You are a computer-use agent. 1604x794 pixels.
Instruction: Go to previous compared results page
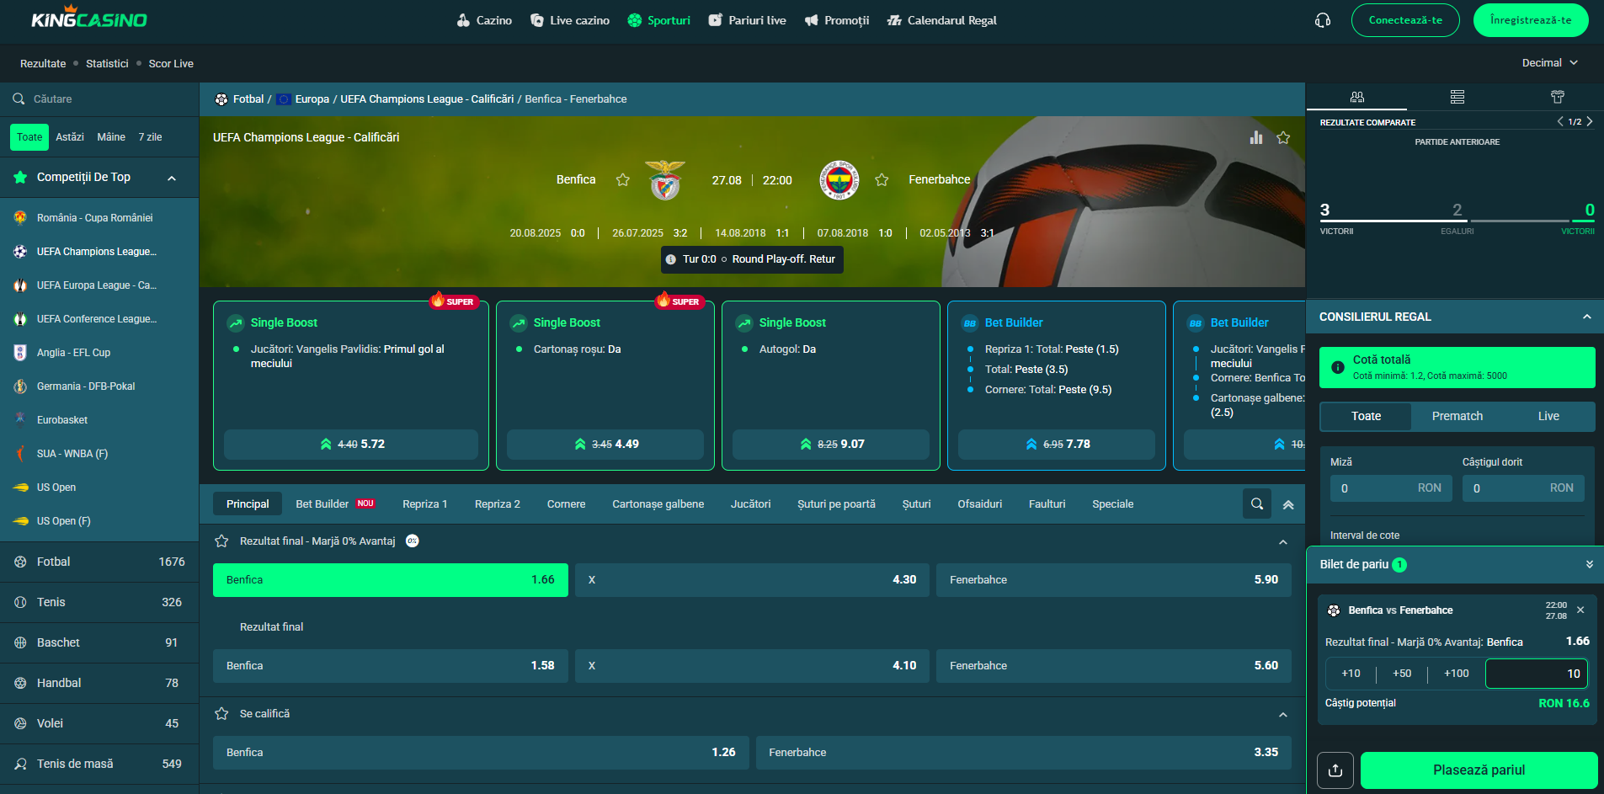1560,122
